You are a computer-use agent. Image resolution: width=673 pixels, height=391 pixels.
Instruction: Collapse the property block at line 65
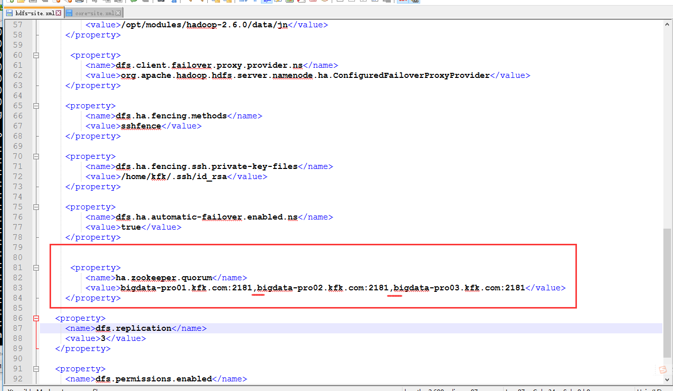coord(36,106)
